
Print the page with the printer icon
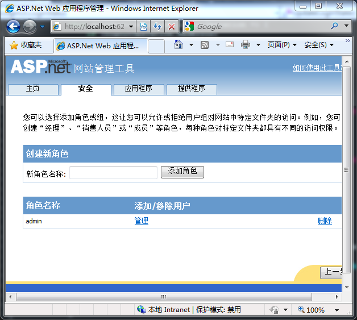246,44
